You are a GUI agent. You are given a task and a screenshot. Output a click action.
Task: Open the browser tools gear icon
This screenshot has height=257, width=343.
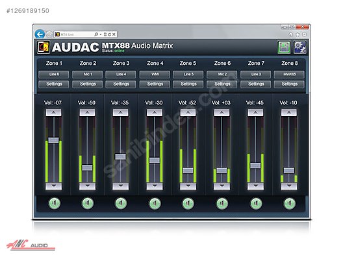point(304,34)
